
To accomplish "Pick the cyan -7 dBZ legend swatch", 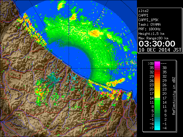I will click(157, 128).
